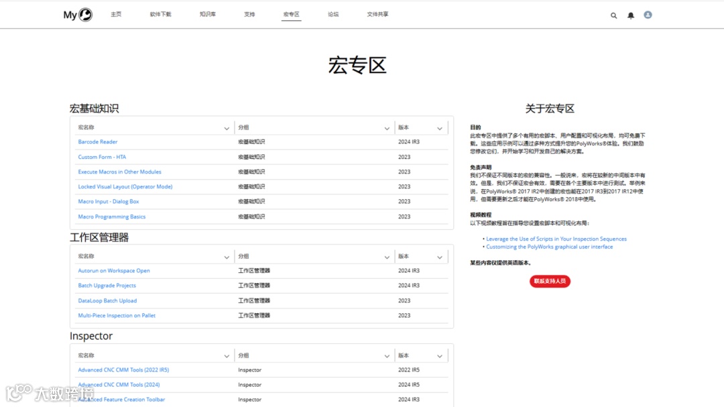Expand 版本 column dropdown in Inspector table
This screenshot has height=407, width=724.
[440, 356]
